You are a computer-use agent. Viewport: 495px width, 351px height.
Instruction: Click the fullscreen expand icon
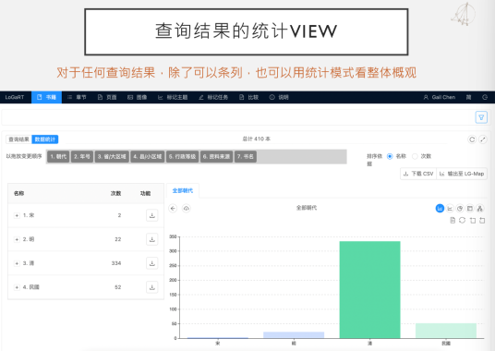coord(483,139)
